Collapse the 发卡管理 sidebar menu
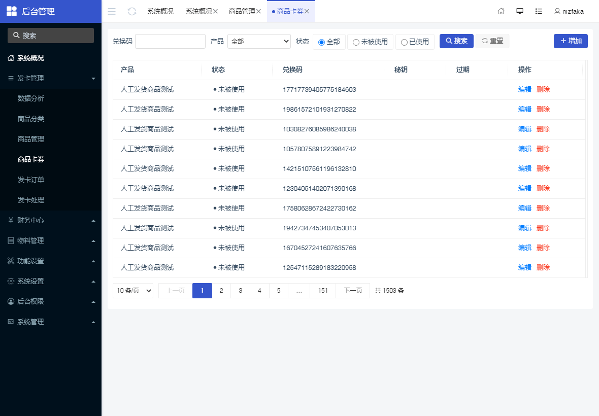The height and width of the screenshot is (416, 599). pos(51,78)
